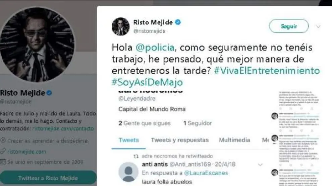Viewport: 332px width, 186px height.
Task: Click the link icon beside ristomejide.com
Action: pos(3,151)
